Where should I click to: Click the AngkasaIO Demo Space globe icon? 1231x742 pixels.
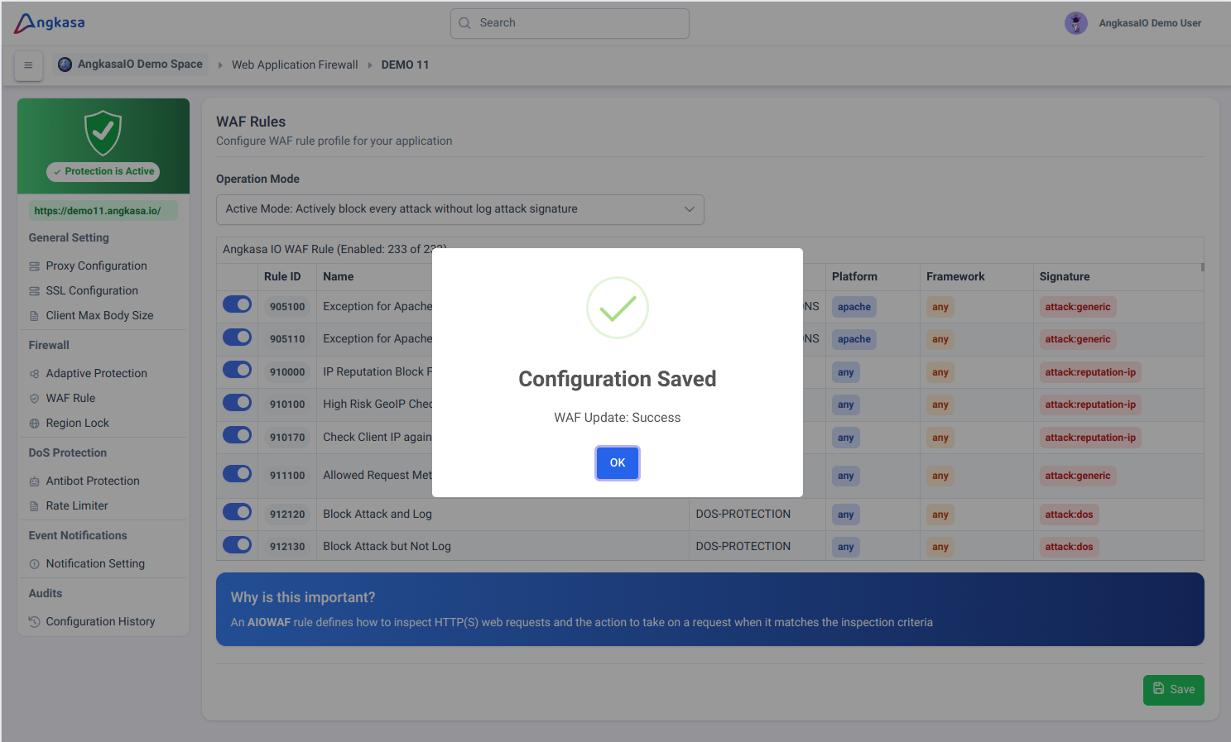point(65,65)
